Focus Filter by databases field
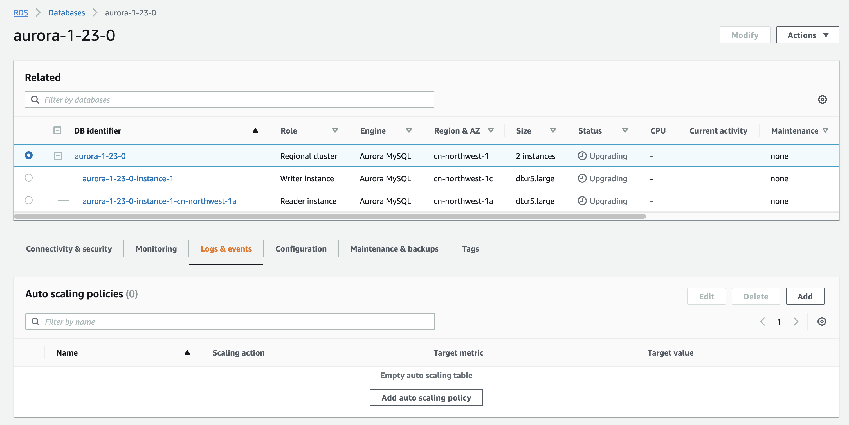 pos(229,100)
